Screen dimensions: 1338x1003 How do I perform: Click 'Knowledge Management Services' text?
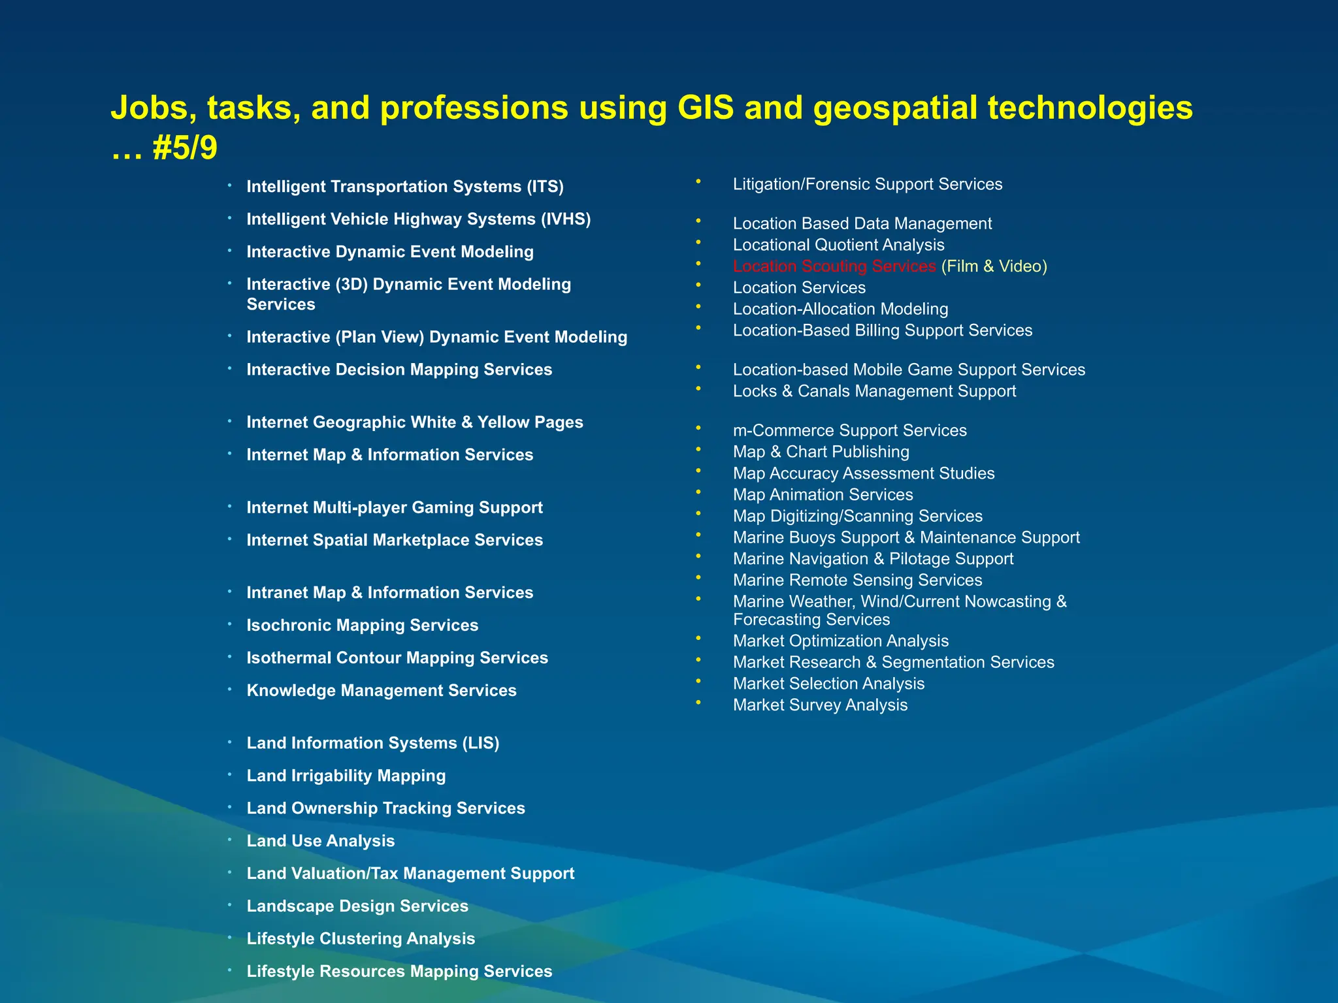(382, 691)
